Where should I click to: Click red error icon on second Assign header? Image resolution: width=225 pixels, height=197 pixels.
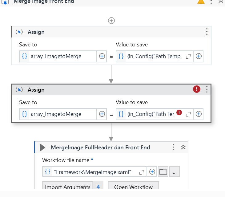(x=196, y=89)
